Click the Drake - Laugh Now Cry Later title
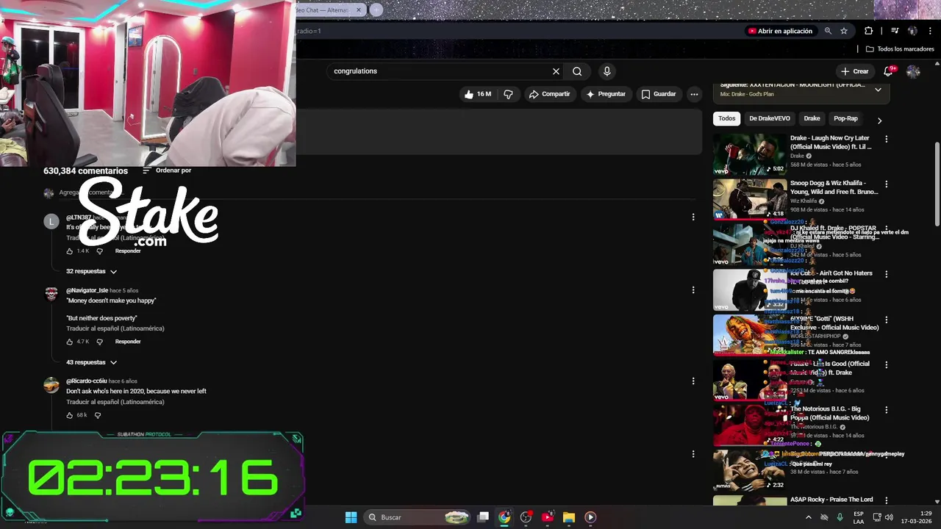The height and width of the screenshot is (529, 941). [x=831, y=143]
